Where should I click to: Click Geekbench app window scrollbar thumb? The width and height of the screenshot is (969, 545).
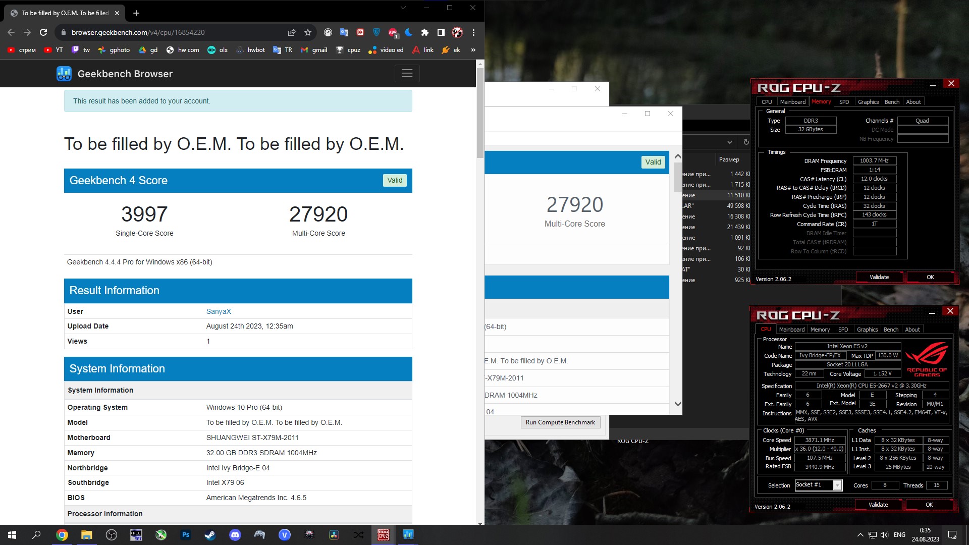click(678, 177)
